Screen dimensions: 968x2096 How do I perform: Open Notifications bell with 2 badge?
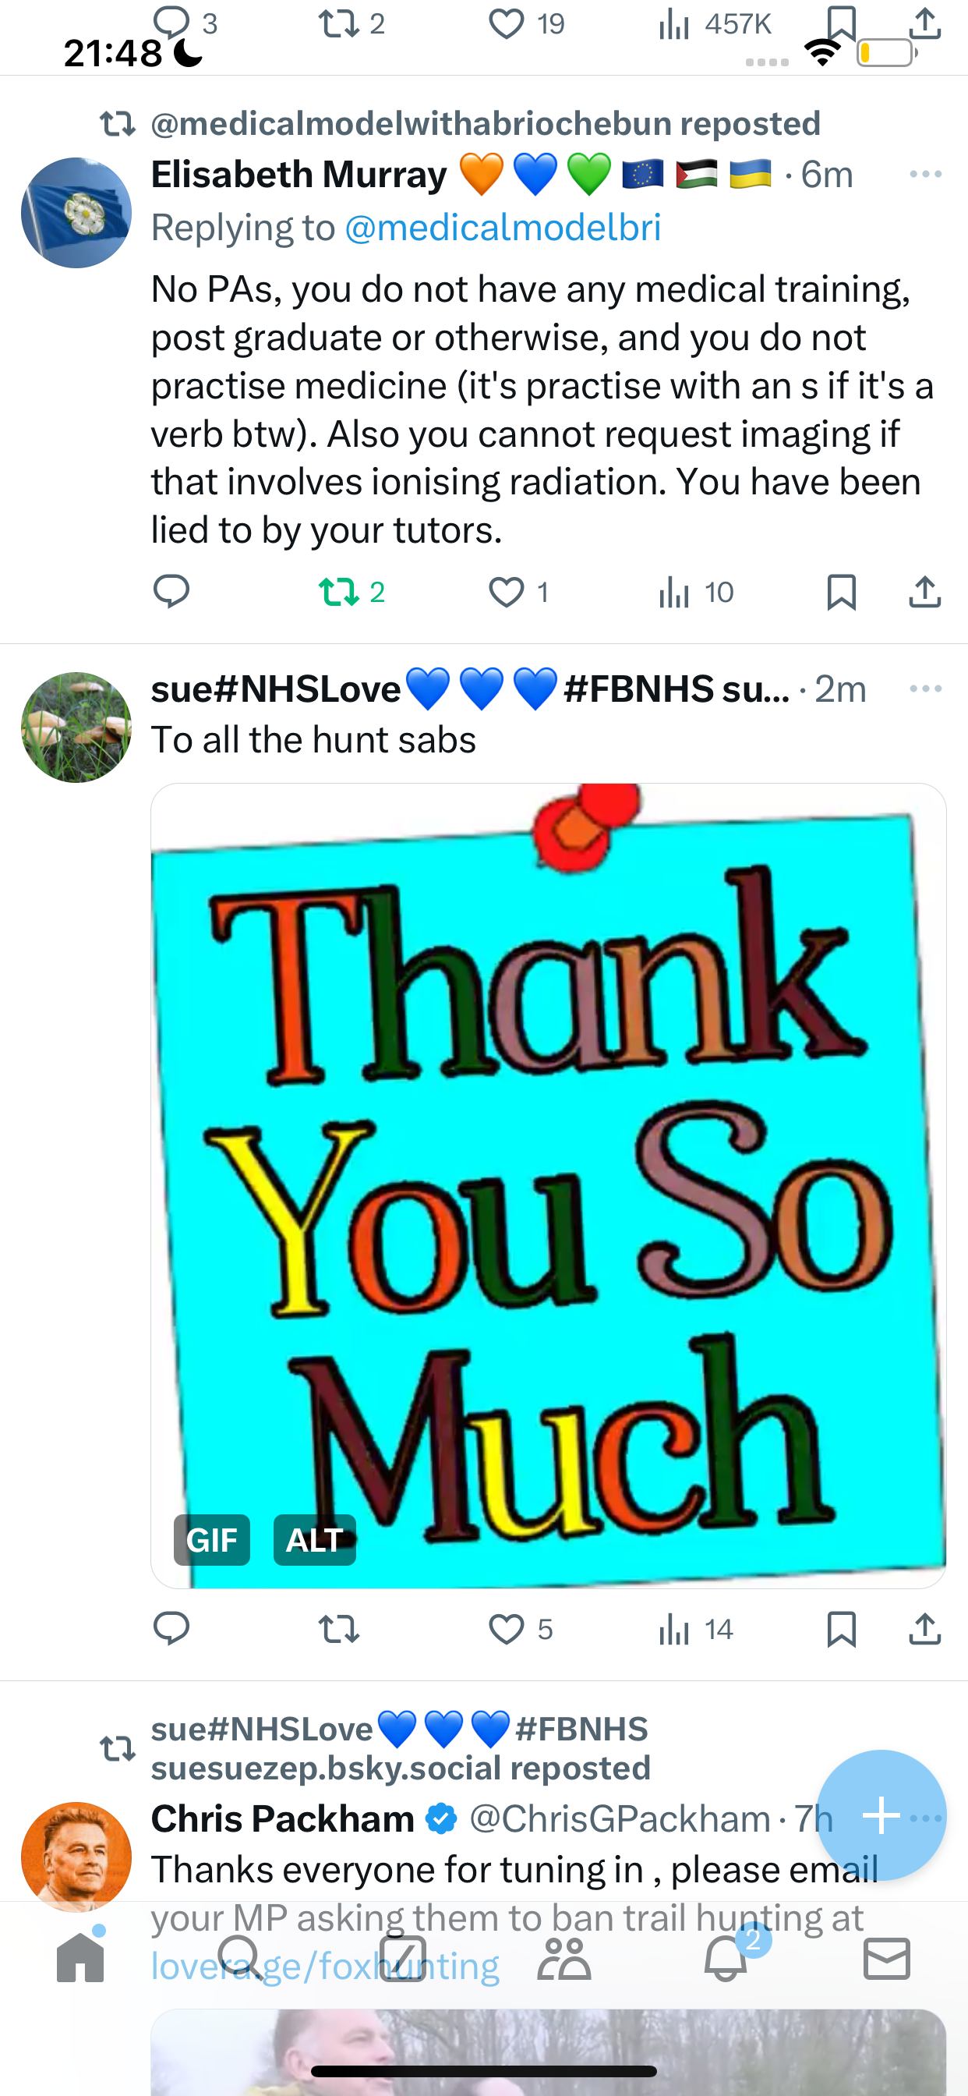point(726,1958)
